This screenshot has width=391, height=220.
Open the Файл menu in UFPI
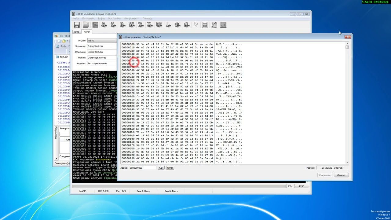(x=76, y=19)
